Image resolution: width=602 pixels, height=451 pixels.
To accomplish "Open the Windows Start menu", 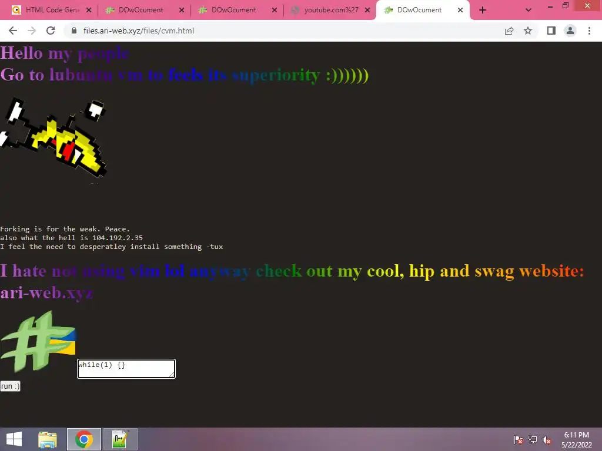I will point(14,439).
